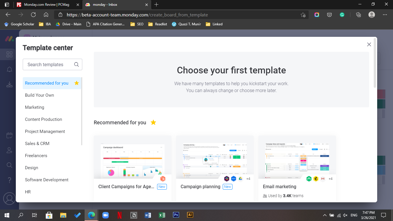Screen dimensions: 393x221
Task: Click the search magnifier icon in templates box
Action: [x=76, y=64]
